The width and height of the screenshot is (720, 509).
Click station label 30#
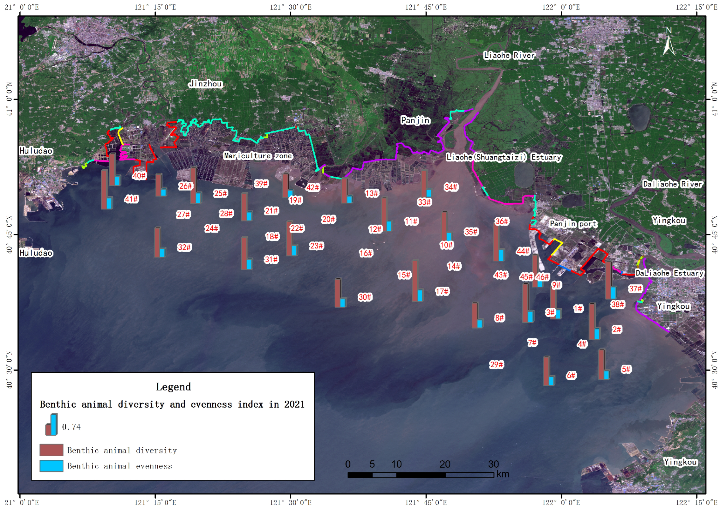coord(365,297)
